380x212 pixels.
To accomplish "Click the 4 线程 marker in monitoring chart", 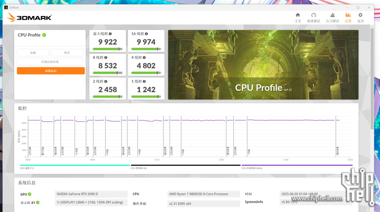I will [x=140, y=152].
